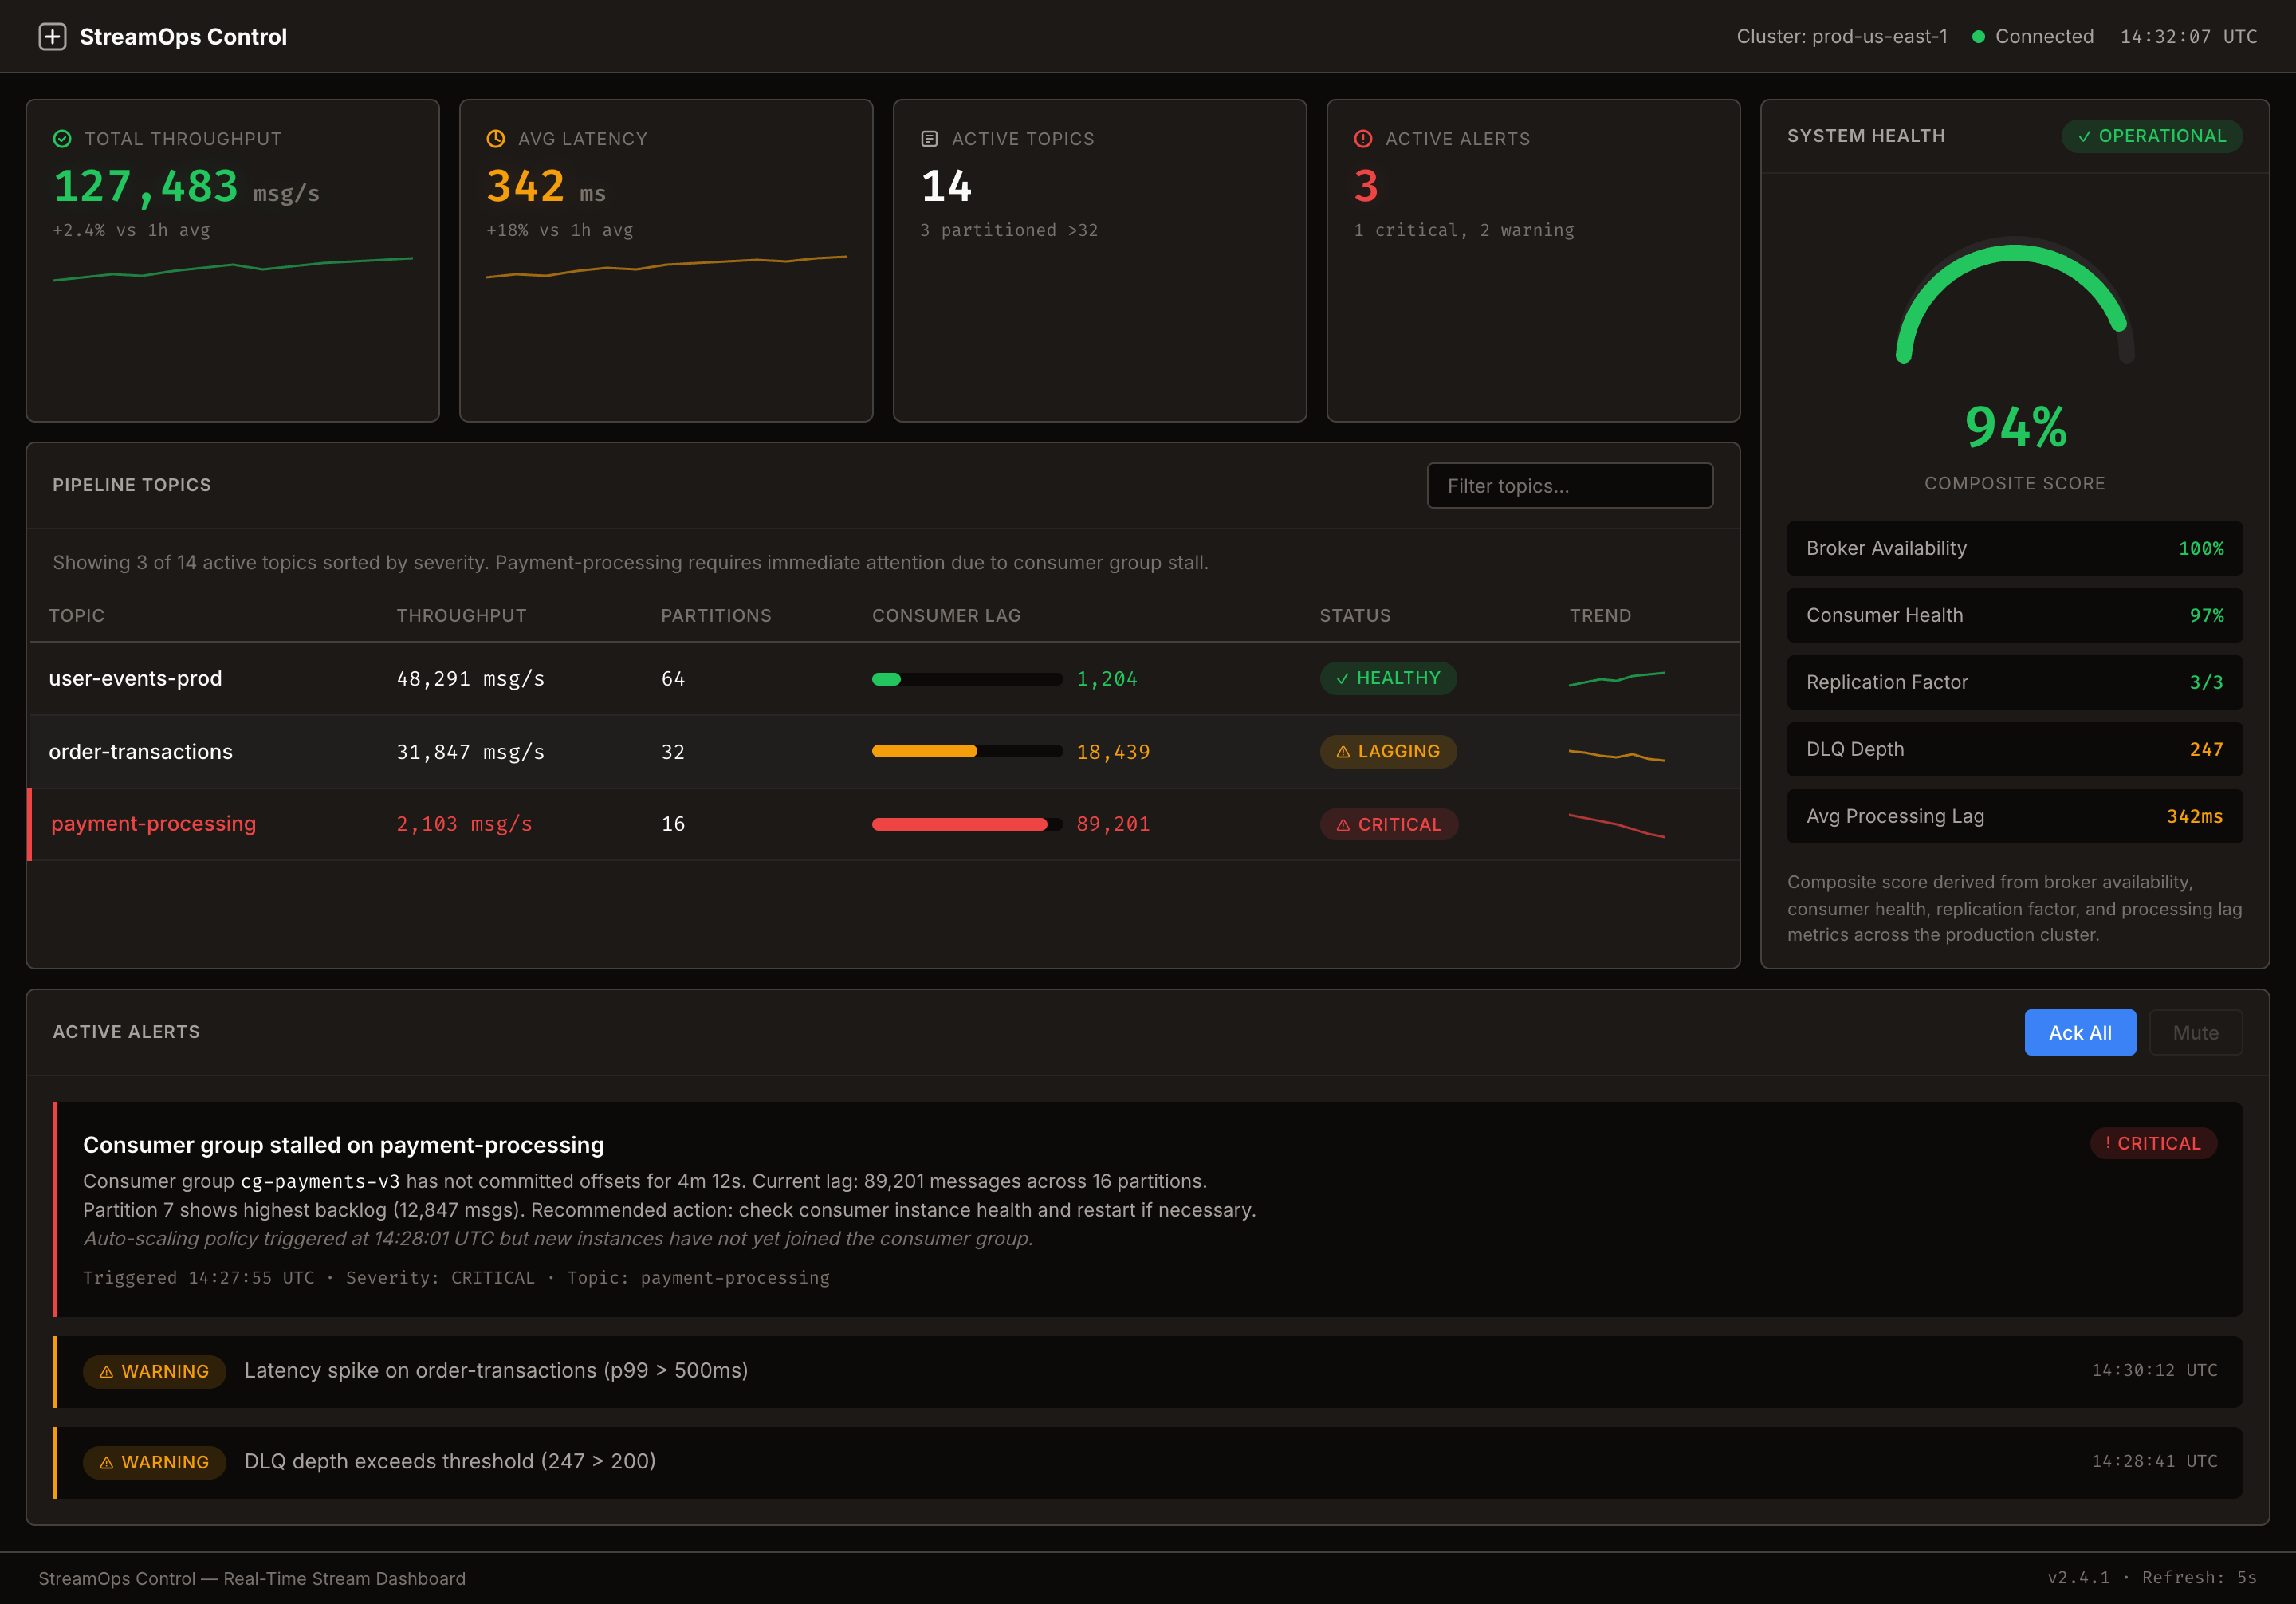Click the clock icon on Avg Latency card

(495, 139)
